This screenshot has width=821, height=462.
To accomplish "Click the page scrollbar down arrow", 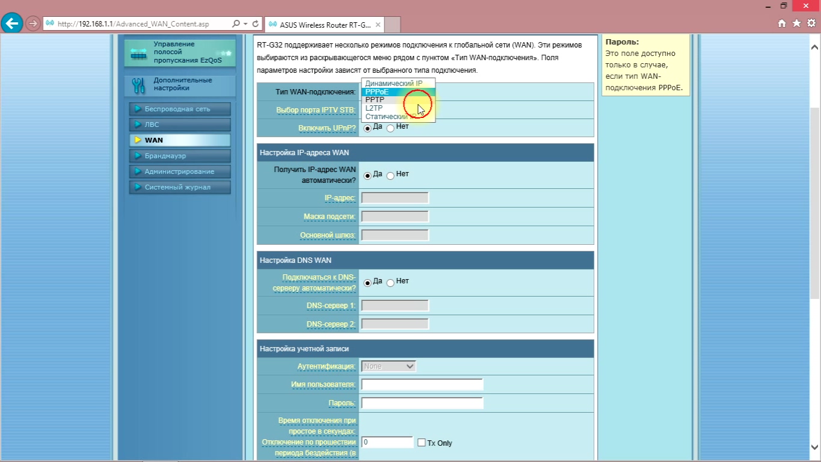I will click(815, 447).
